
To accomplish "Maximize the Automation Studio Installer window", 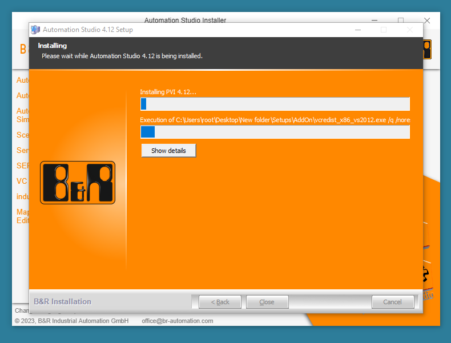I will pyautogui.click(x=401, y=20).
